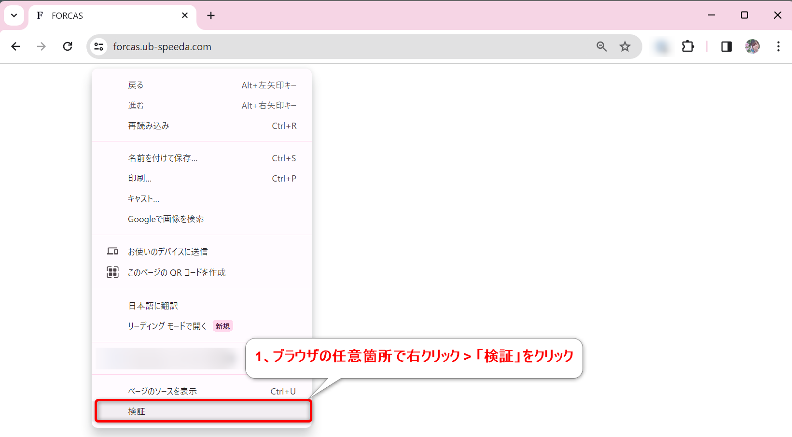Bookmark this page with the star icon

pyautogui.click(x=625, y=46)
